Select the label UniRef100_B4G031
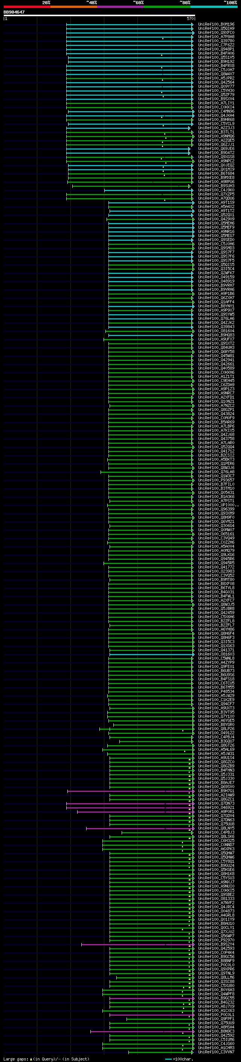The image size is (241, 1062). point(216,592)
